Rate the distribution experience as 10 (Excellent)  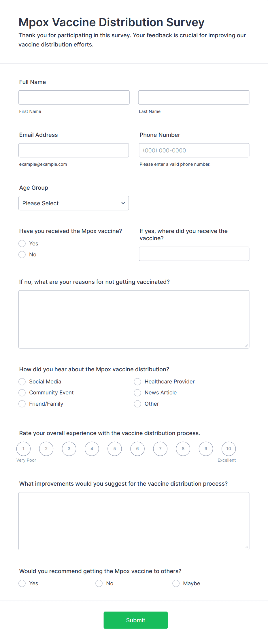click(229, 449)
